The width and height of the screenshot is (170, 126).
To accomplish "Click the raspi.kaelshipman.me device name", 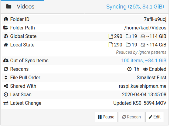I will 143,86.
